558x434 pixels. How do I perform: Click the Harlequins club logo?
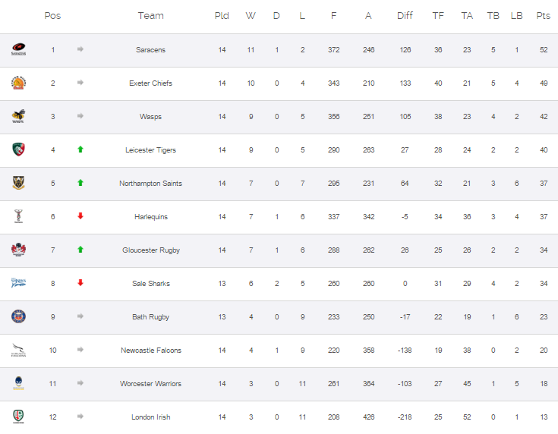point(18,216)
